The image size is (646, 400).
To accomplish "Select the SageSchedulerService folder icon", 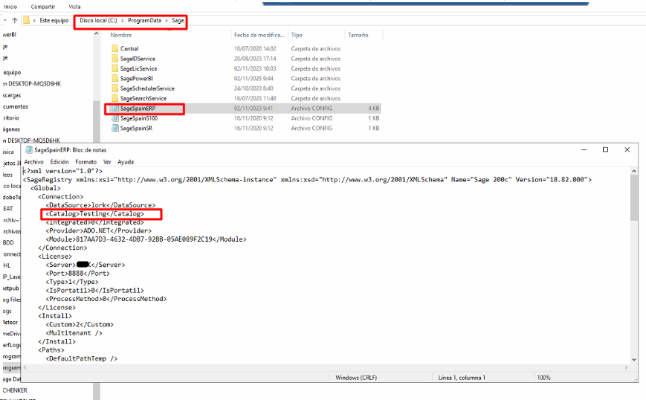I will [x=115, y=88].
